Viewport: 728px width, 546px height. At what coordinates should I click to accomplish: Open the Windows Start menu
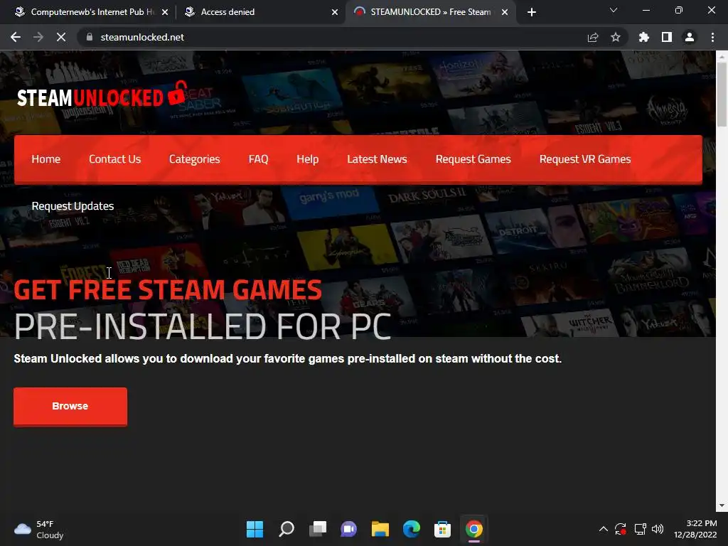(x=255, y=529)
